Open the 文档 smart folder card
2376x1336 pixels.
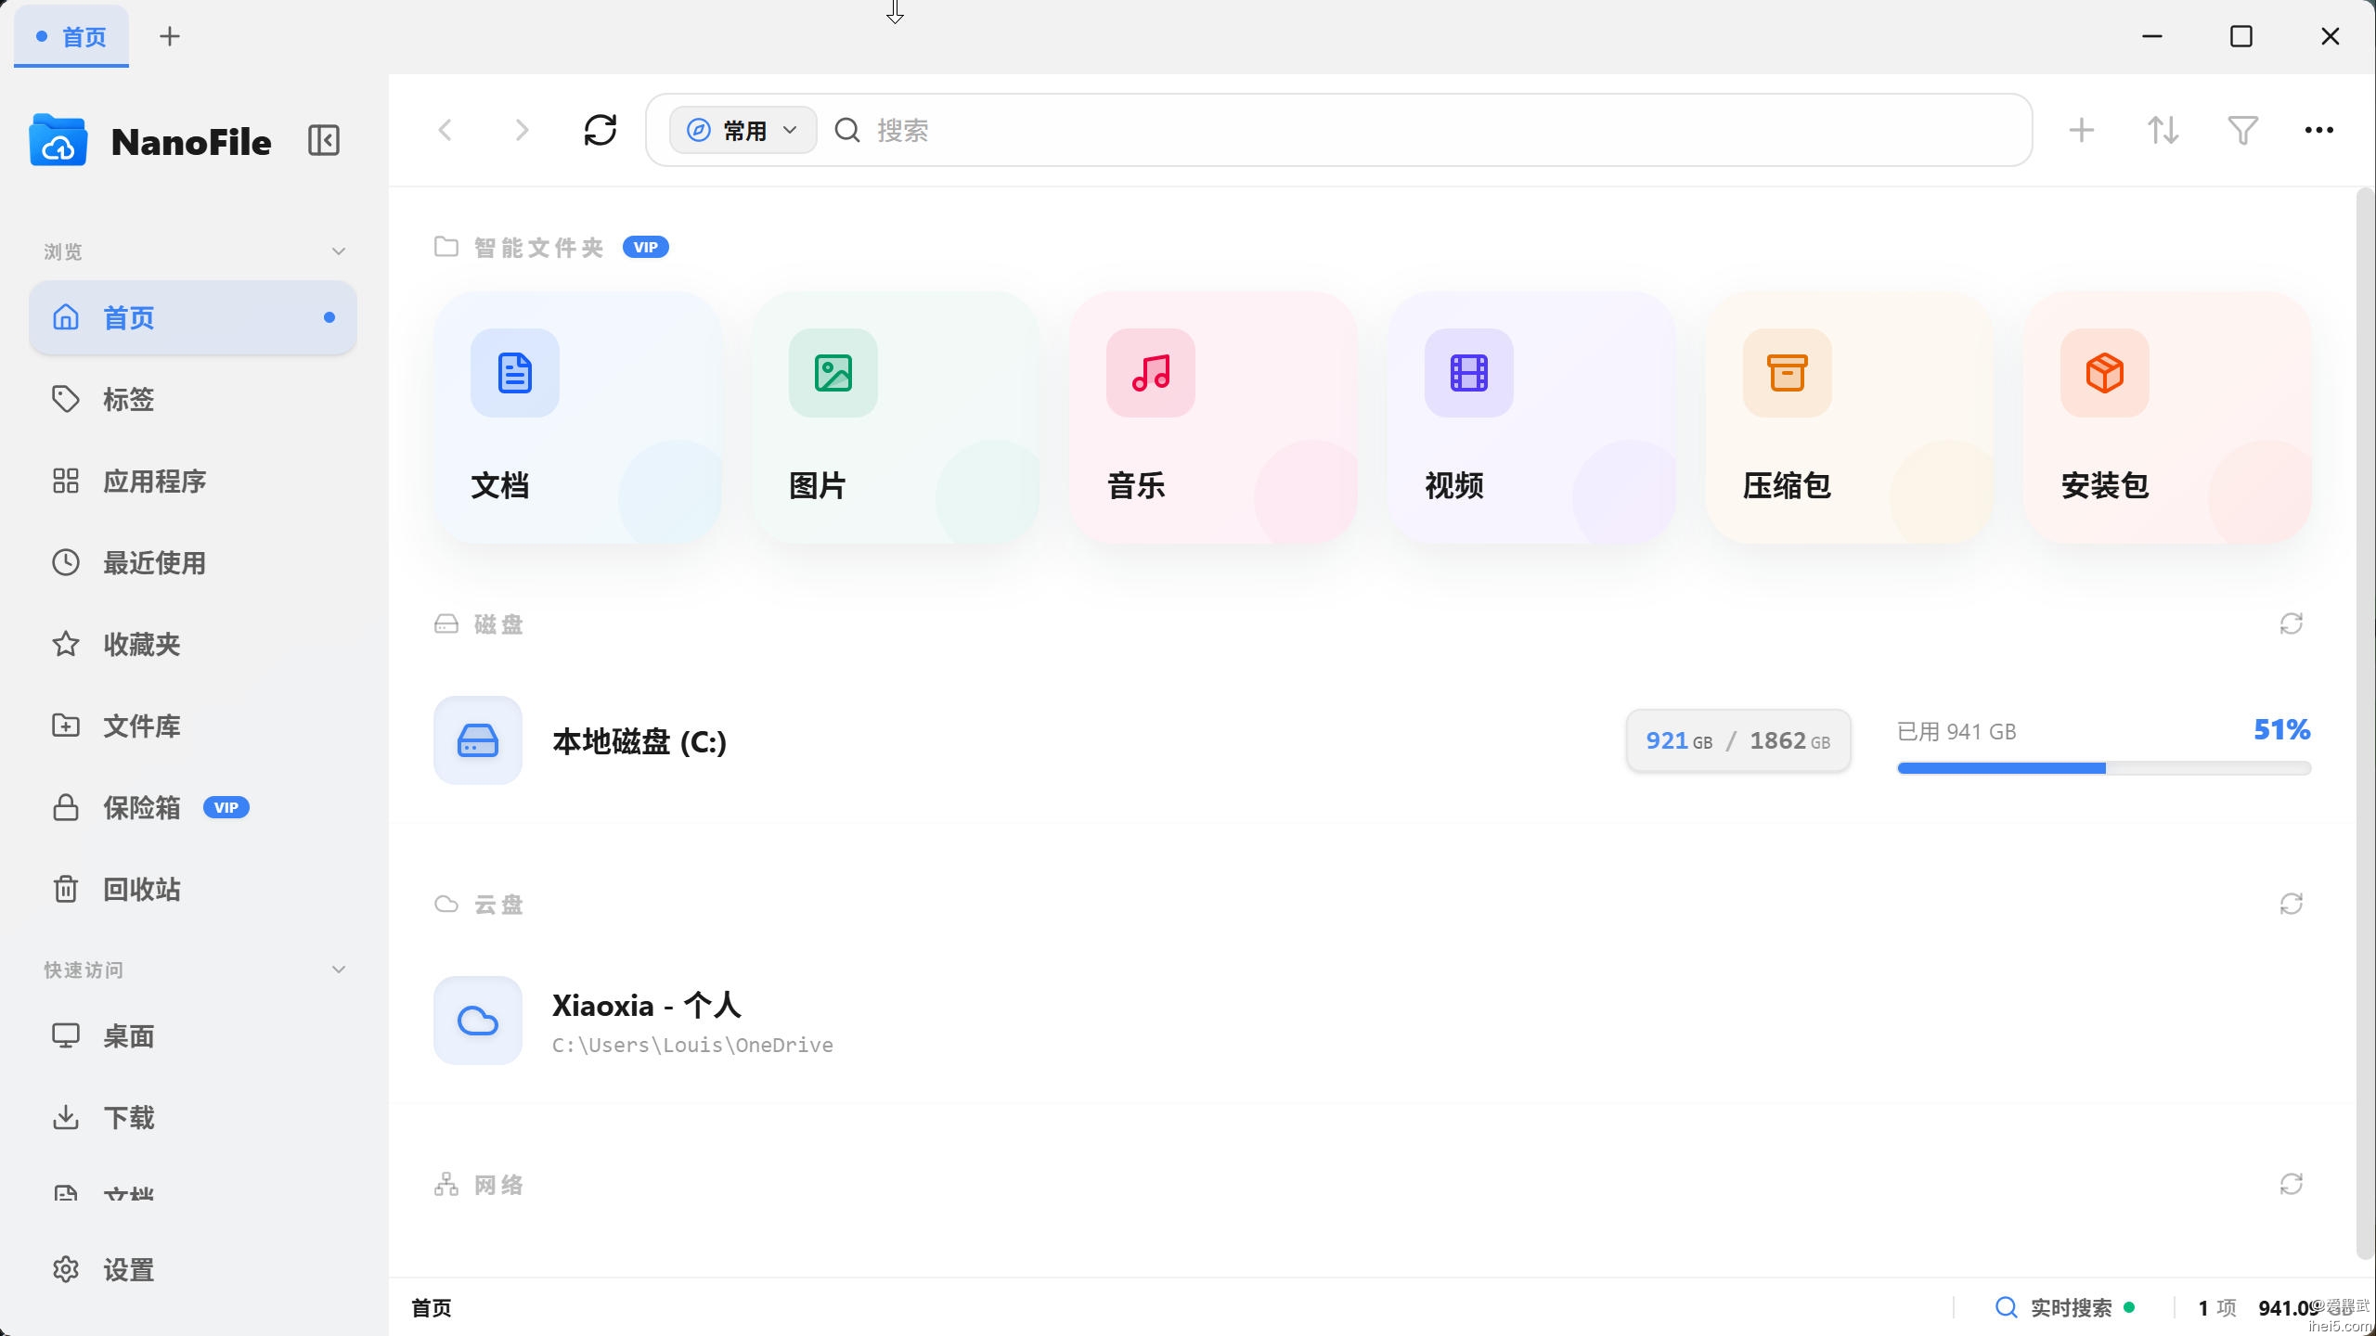coord(577,417)
